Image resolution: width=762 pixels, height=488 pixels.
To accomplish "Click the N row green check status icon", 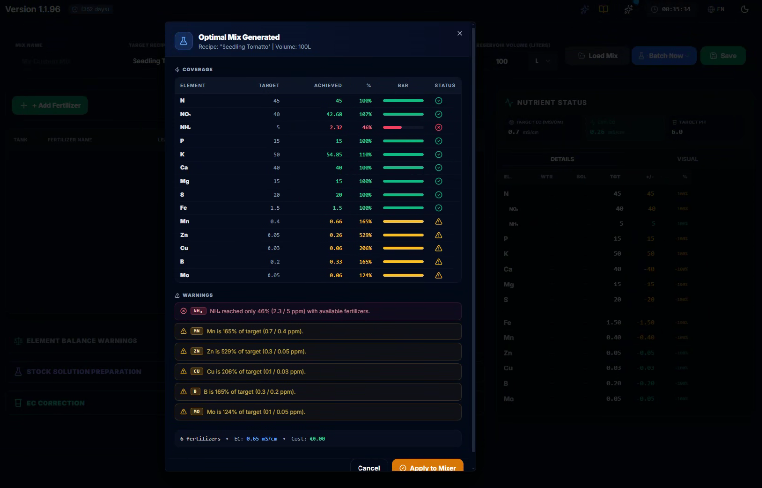I will tap(439, 101).
